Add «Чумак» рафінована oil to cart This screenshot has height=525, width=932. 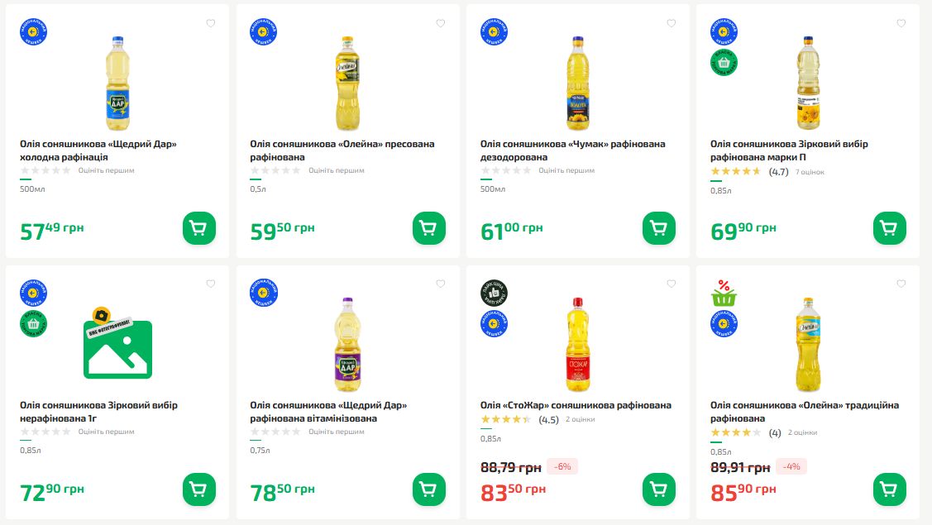pos(658,227)
